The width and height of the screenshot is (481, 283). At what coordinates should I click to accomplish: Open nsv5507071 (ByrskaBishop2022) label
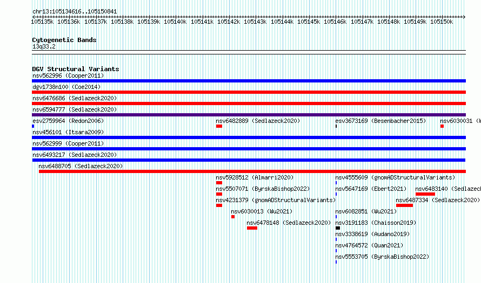(x=263, y=189)
